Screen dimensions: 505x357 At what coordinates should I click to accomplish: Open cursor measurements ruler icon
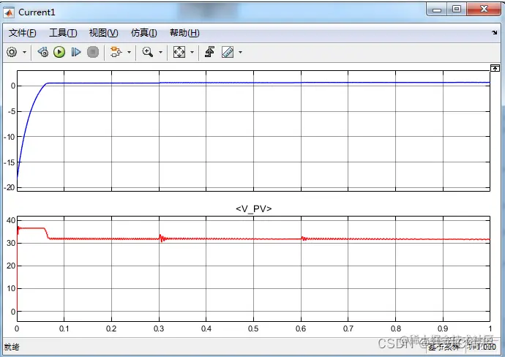[228, 52]
